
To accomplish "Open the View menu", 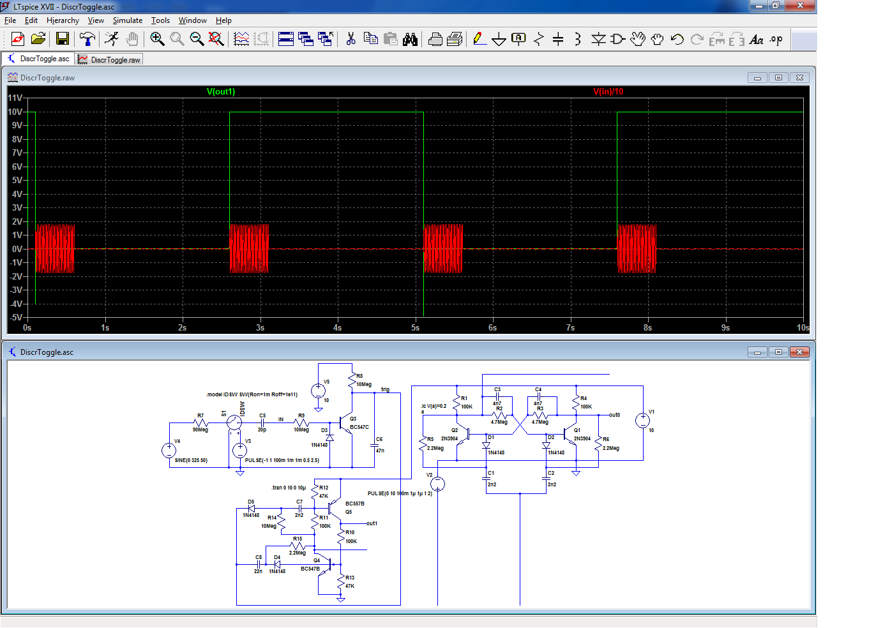I will coord(96,20).
